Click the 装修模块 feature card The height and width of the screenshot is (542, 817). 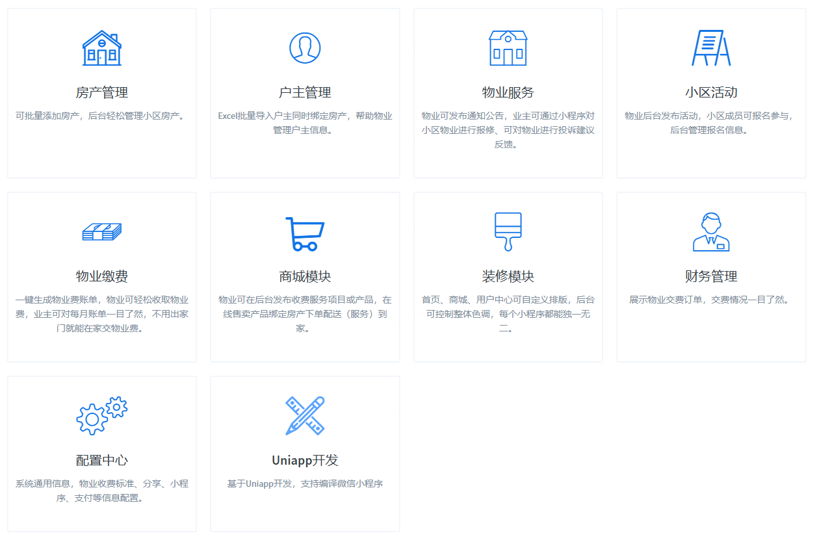508,276
